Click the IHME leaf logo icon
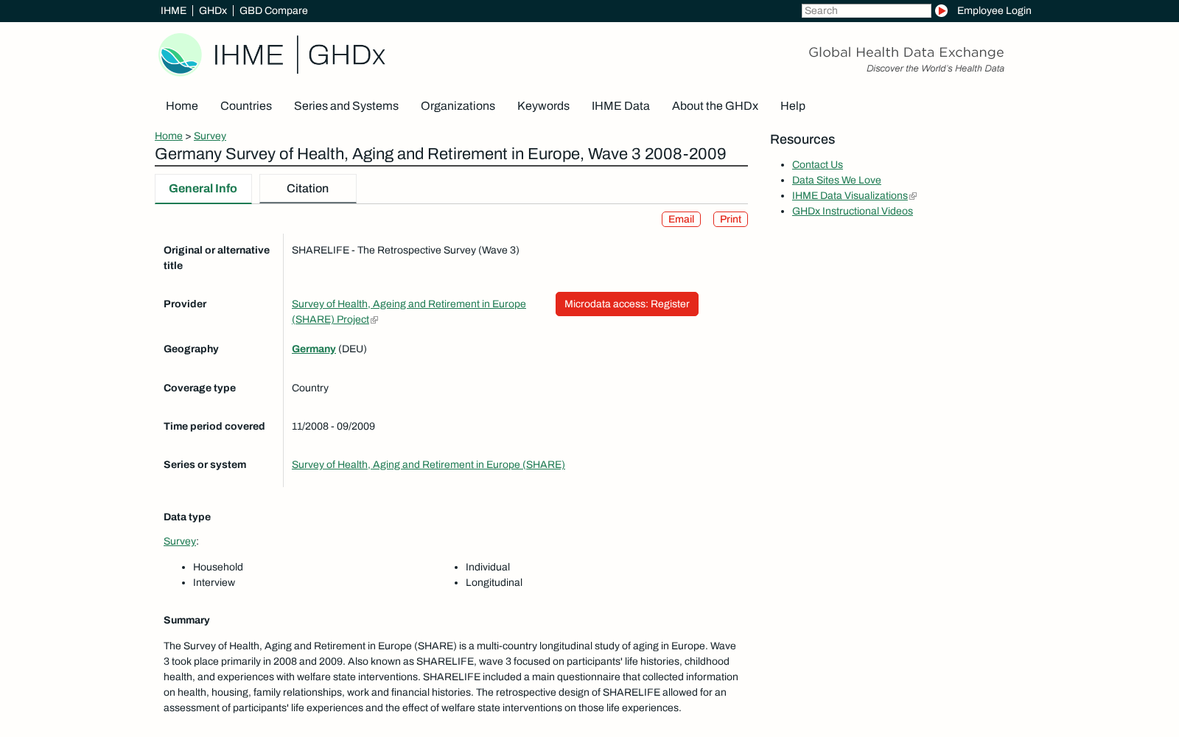 click(181, 55)
